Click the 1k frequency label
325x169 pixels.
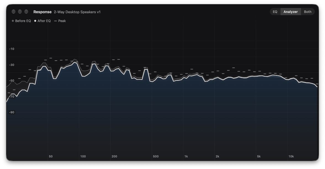(x=186, y=156)
